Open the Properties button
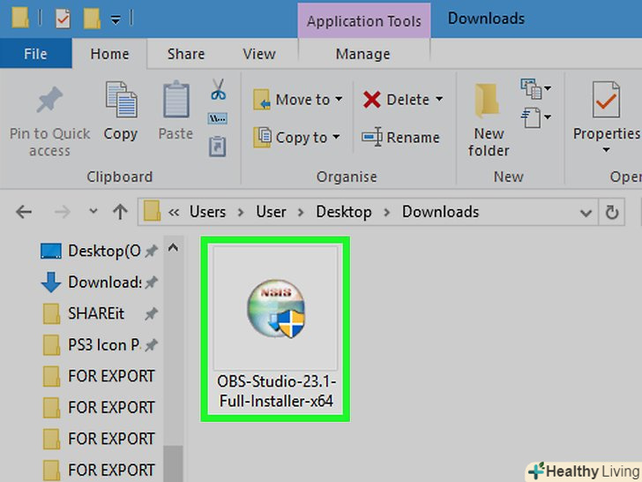642x482 pixels. [606, 116]
